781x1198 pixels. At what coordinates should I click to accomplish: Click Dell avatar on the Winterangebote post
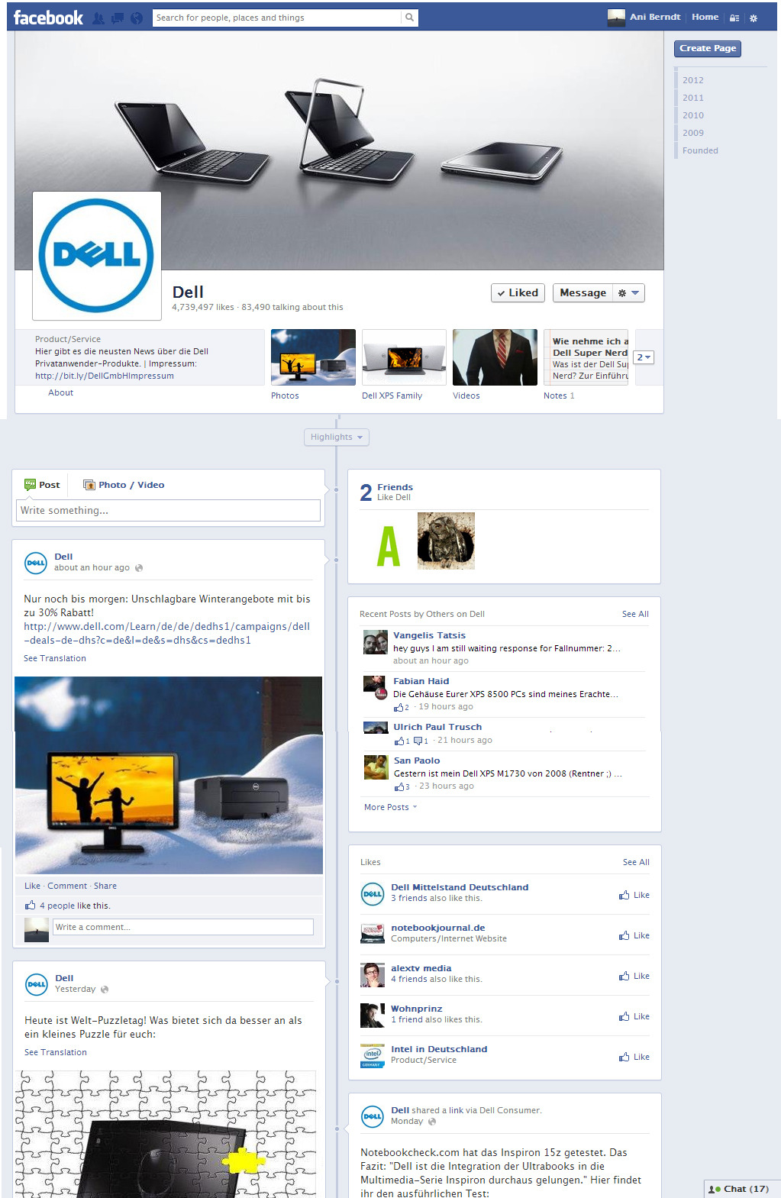coord(37,563)
